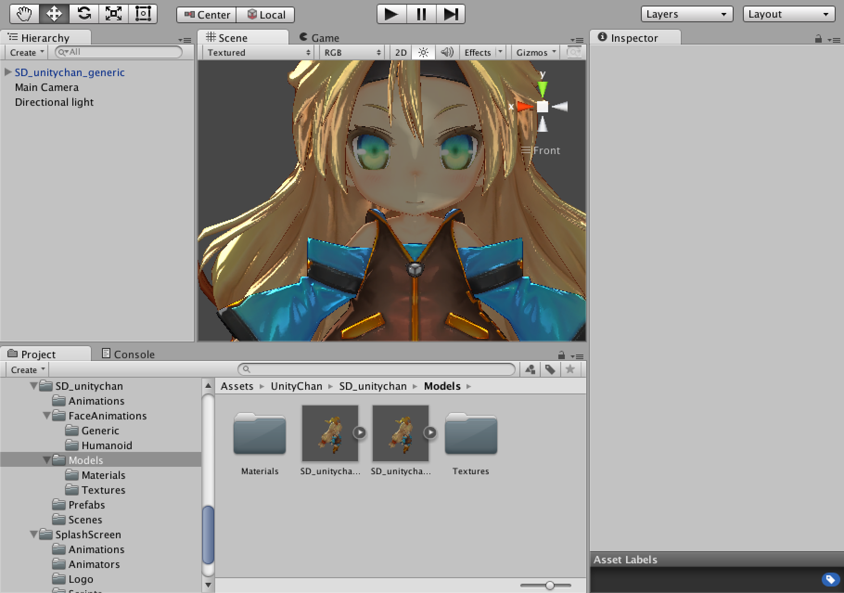Search by type icon in Project
The height and width of the screenshot is (593, 844).
pos(531,369)
